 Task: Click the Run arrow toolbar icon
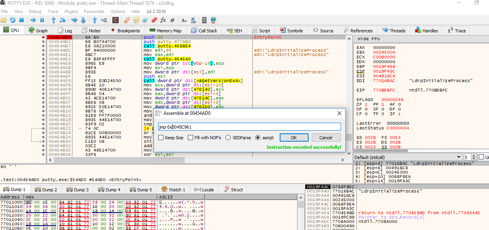(33, 20)
